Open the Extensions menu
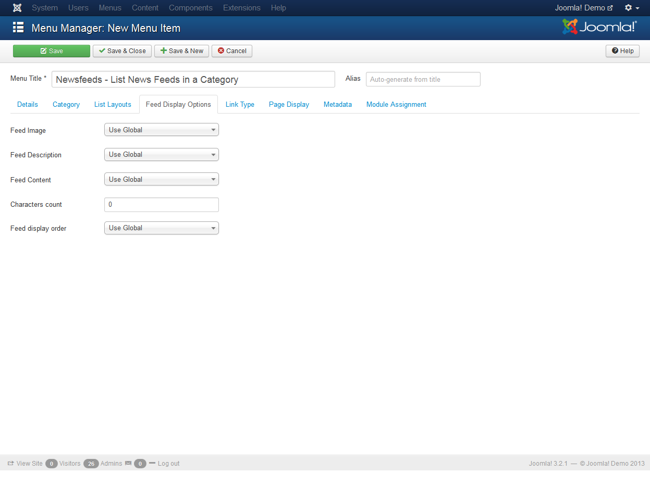Screen dimensions: 650x486 pyautogui.click(x=241, y=8)
